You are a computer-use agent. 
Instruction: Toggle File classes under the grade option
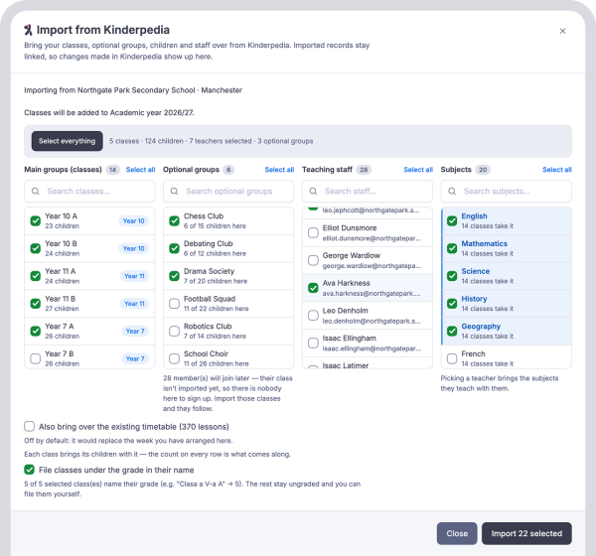pyautogui.click(x=29, y=470)
